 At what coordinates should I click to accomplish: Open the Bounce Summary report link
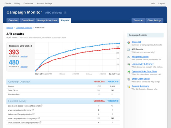point(140,86)
